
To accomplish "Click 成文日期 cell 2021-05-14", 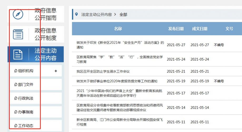I will pyautogui.click(x=200, y=108).
